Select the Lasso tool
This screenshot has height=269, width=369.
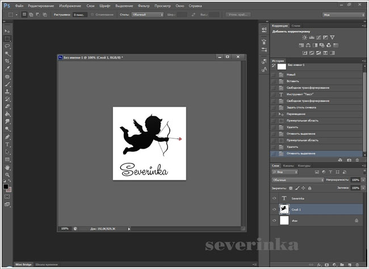click(7, 46)
